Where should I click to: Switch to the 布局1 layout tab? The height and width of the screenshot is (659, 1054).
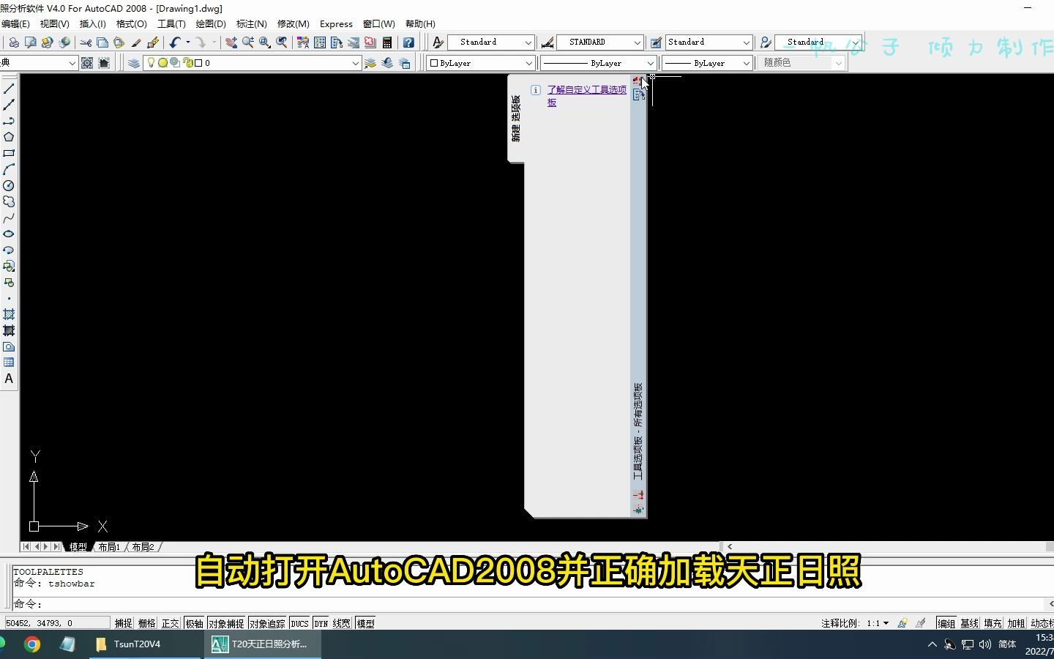[x=109, y=547]
